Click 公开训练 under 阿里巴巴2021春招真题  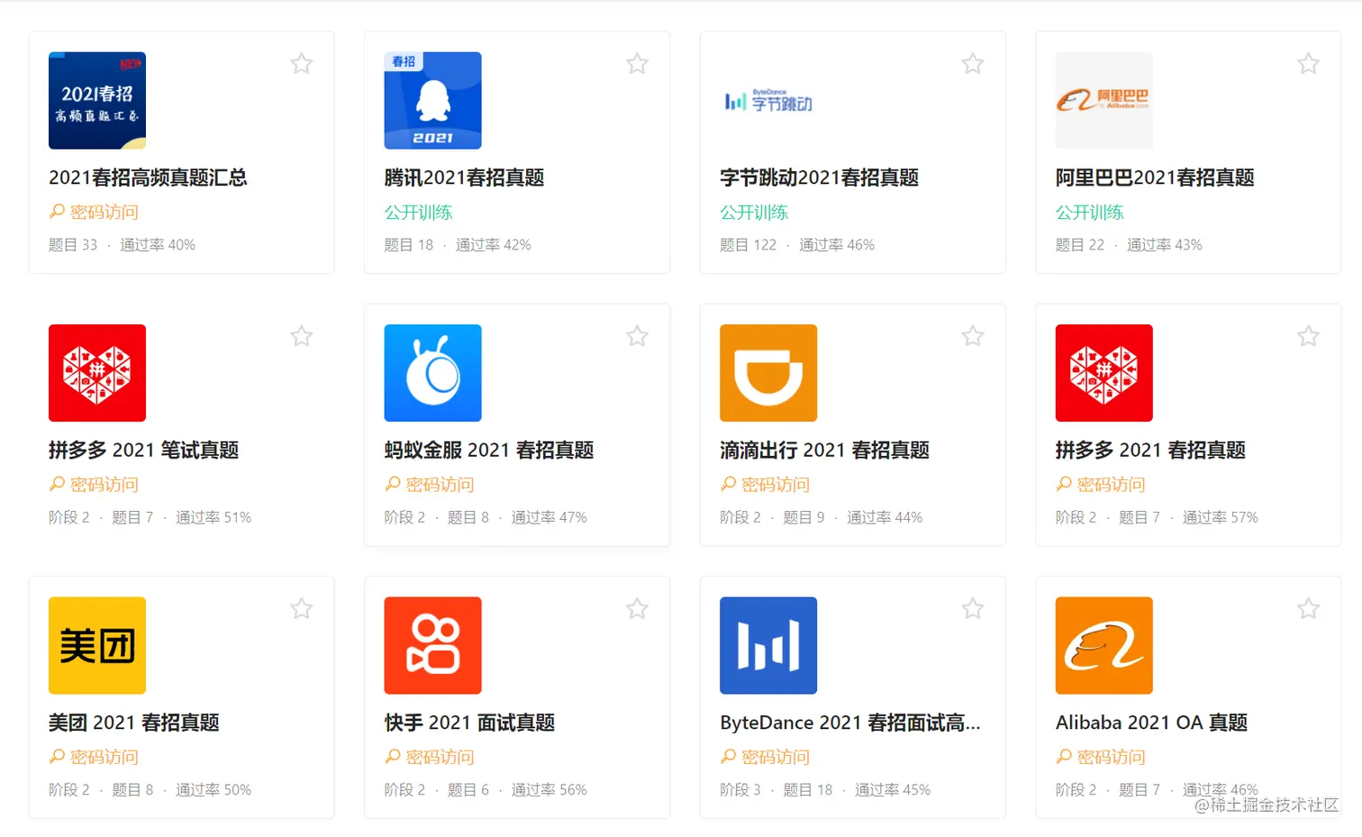[x=1090, y=213]
